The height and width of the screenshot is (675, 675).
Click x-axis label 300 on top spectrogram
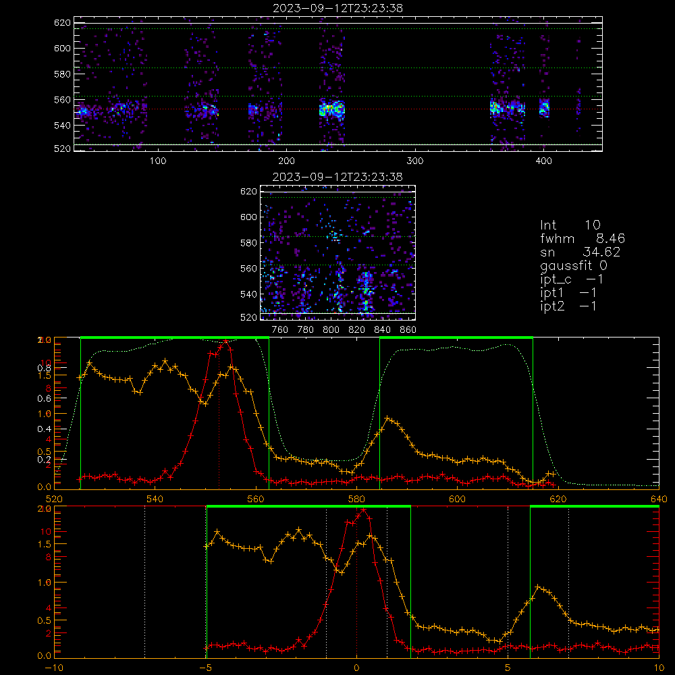415,161
